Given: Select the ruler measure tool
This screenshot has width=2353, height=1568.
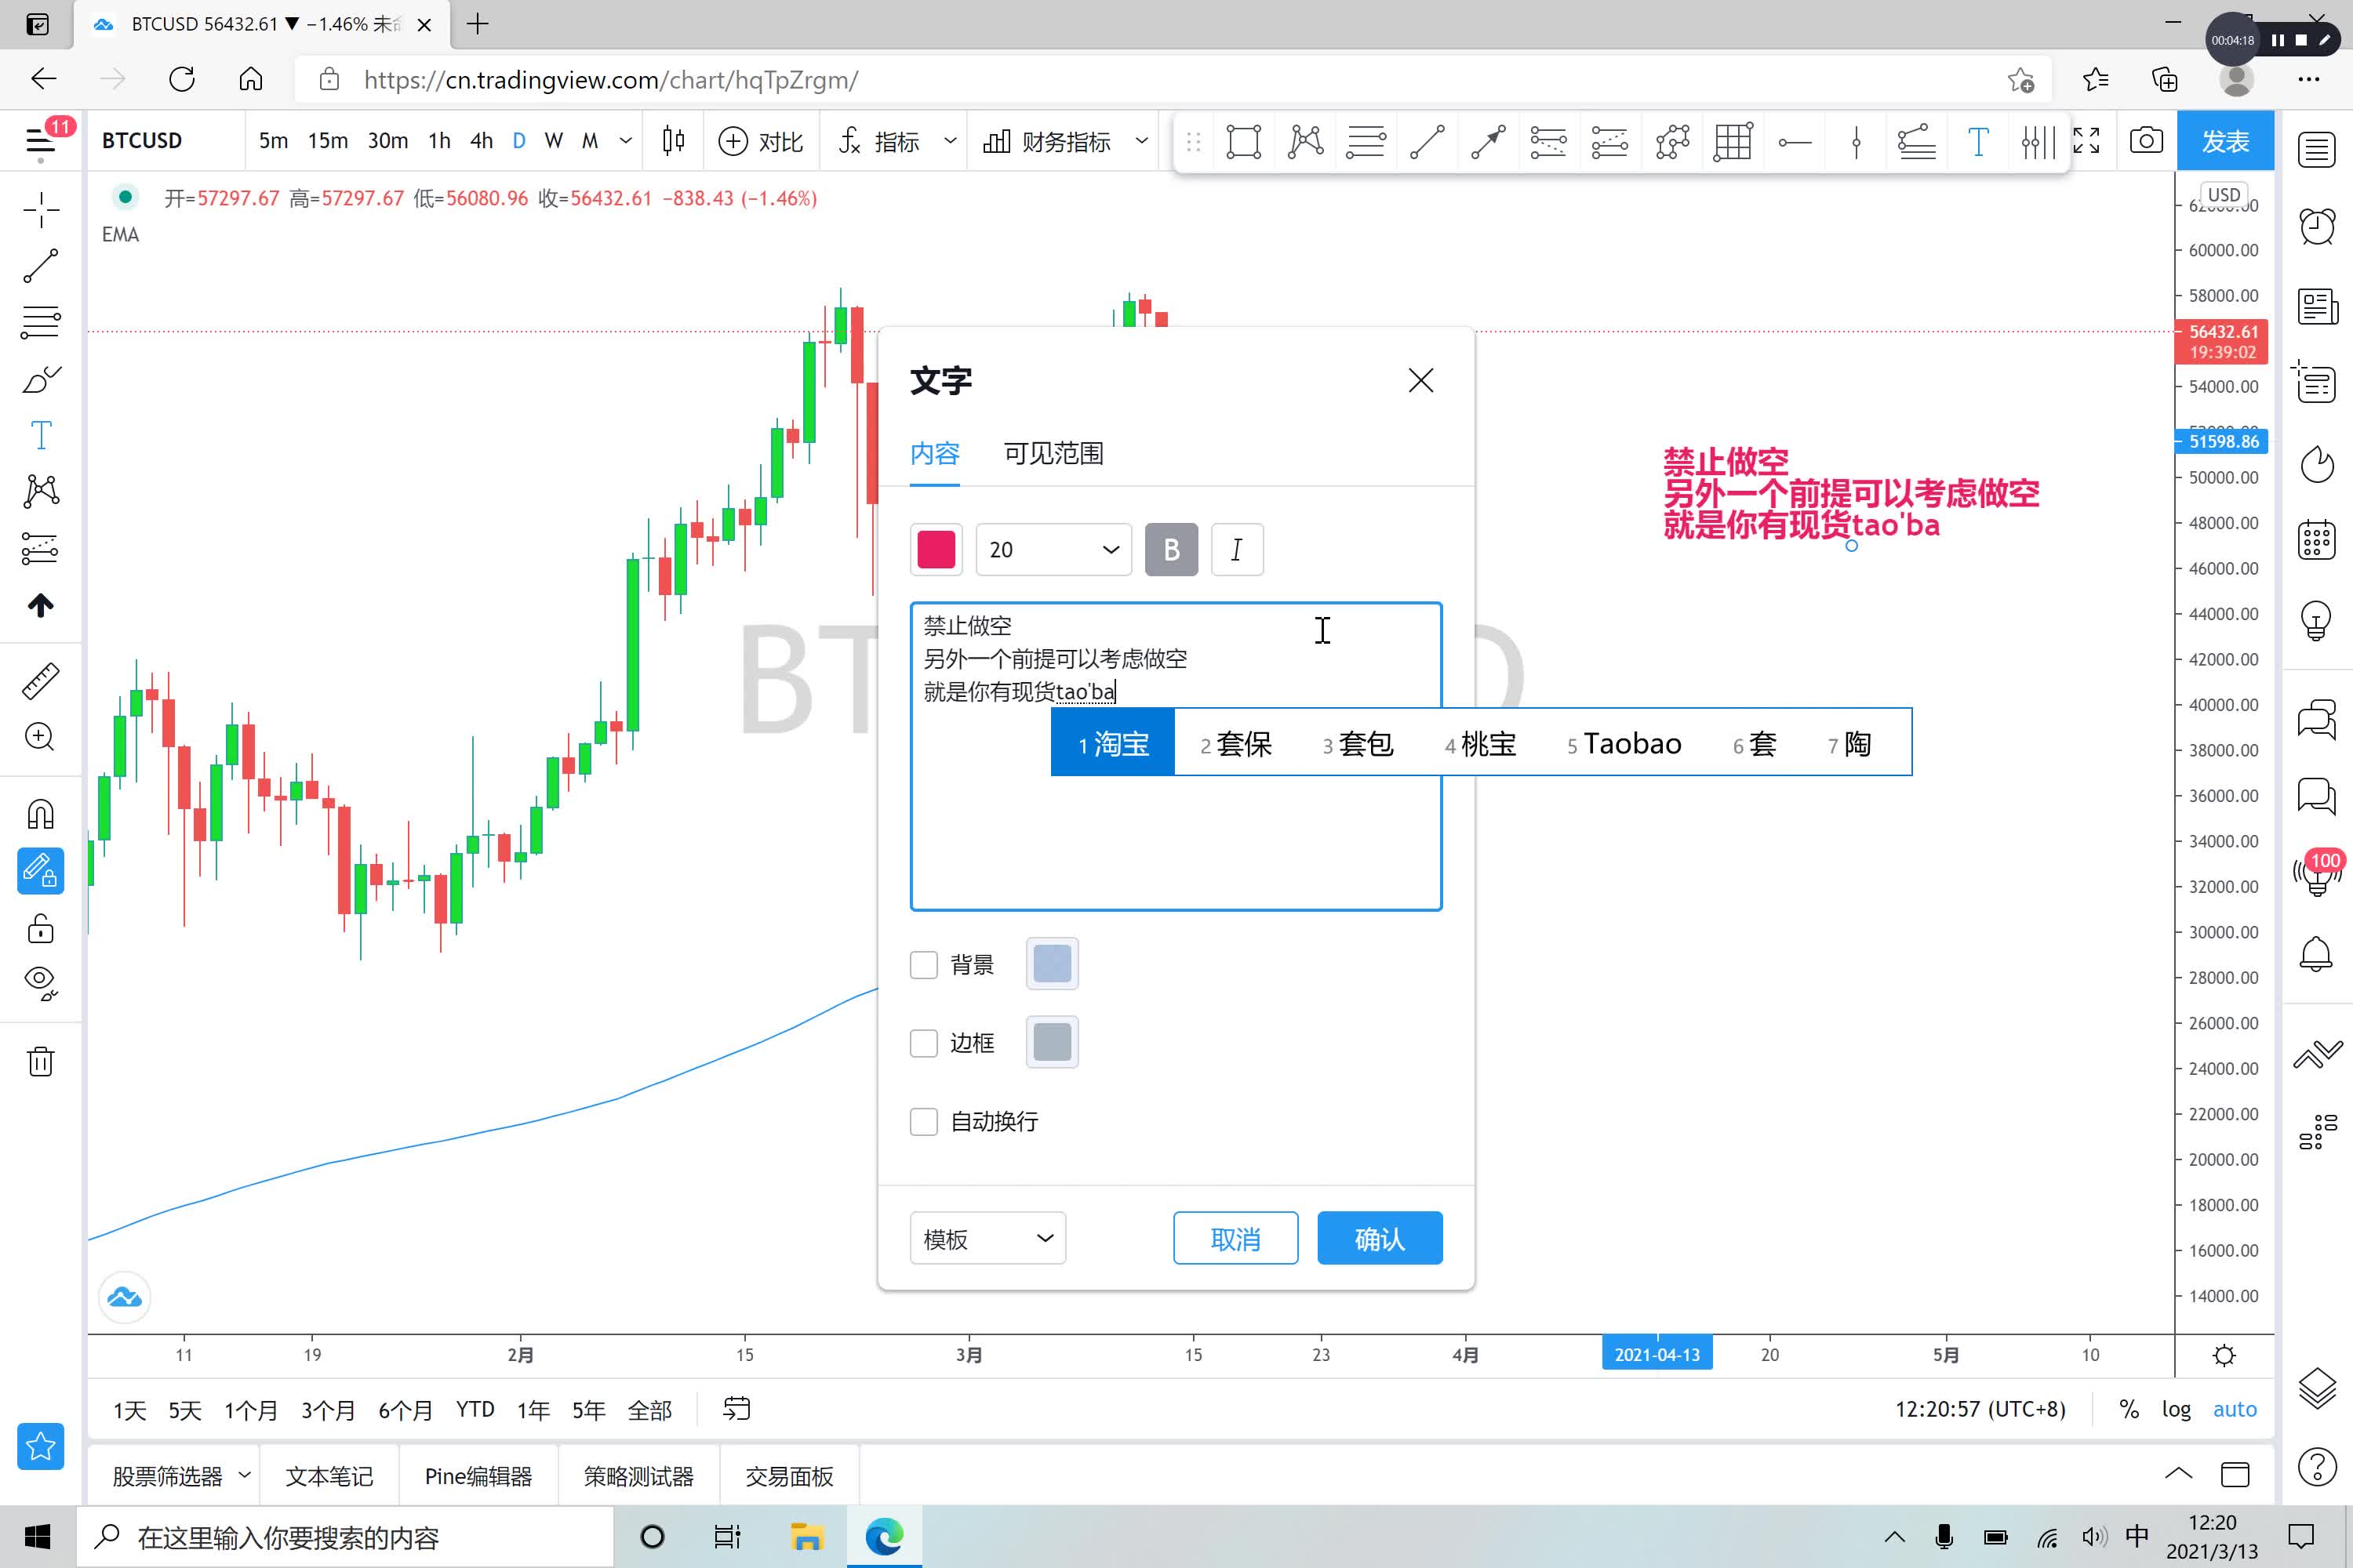Looking at the screenshot, I should click(40, 681).
